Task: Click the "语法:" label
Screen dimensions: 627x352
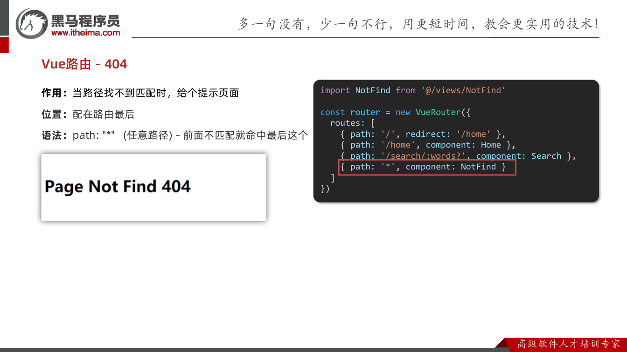Action: [54, 135]
